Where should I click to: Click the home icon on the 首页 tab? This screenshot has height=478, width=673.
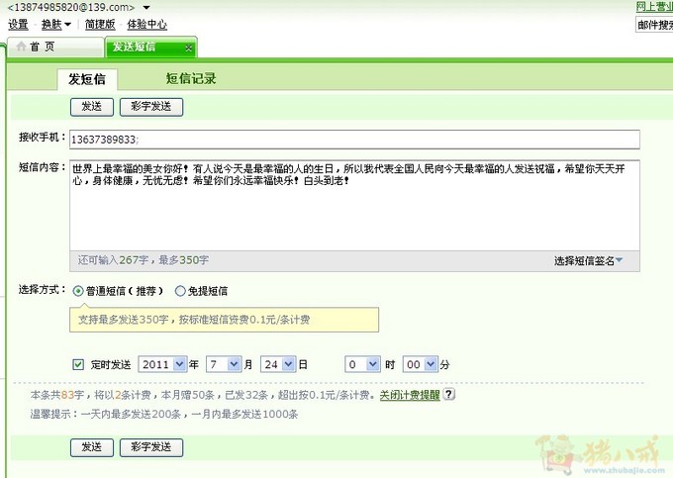[x=21, y=47]
